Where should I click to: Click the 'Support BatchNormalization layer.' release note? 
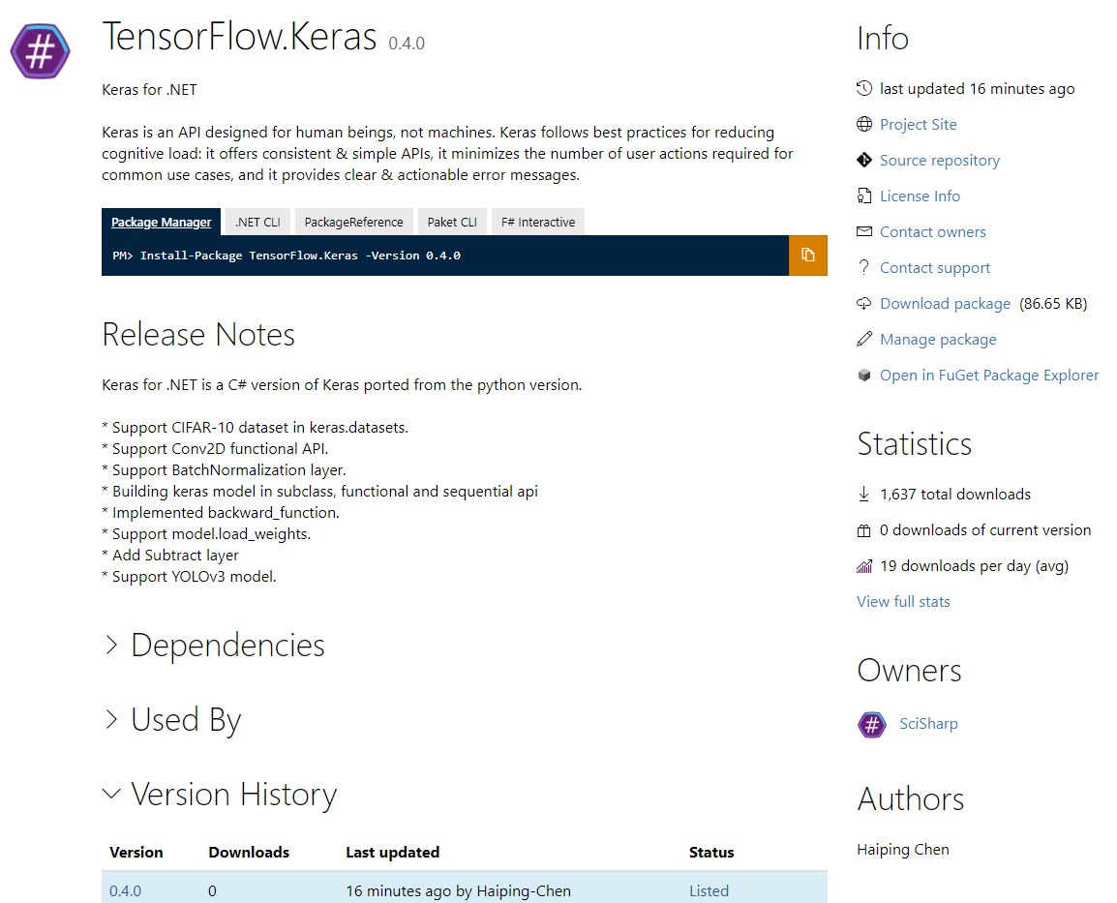[224, 470]
